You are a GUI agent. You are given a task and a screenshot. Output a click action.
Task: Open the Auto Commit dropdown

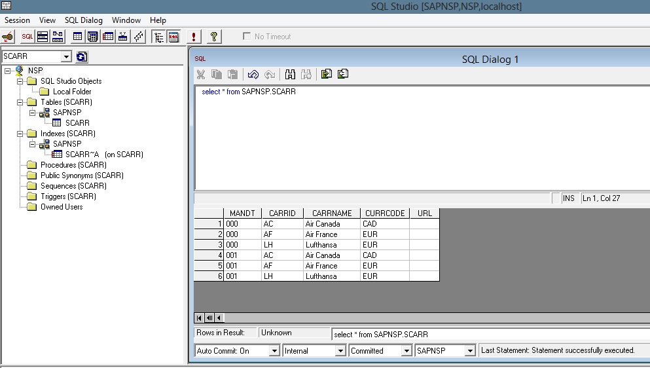coord(274,351)
